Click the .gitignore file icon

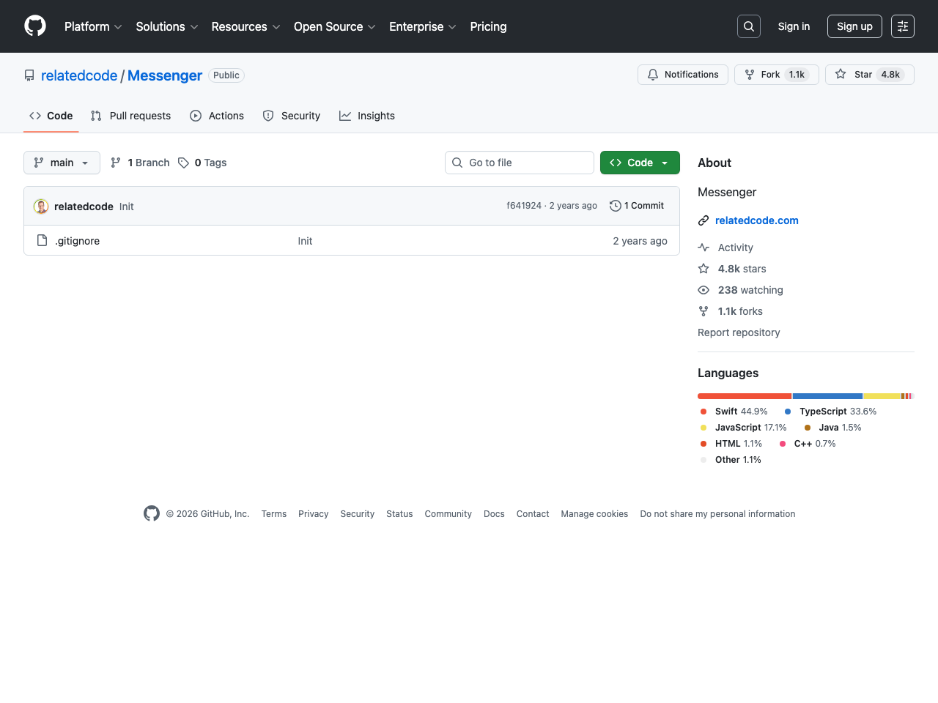tap(43, 241)
